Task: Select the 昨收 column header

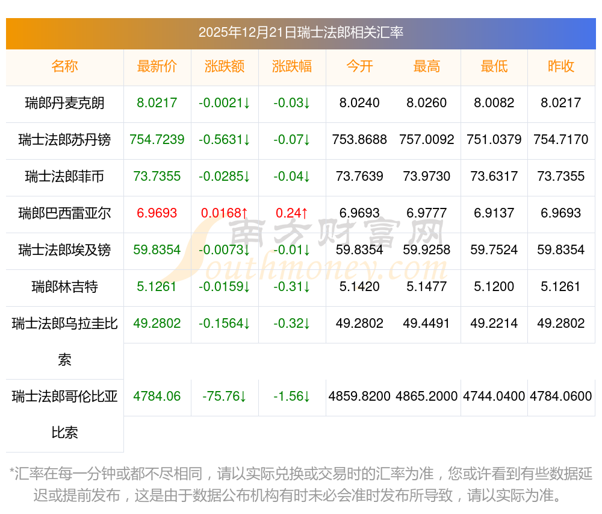Action: pyautogui.click(x=561, y=66)
